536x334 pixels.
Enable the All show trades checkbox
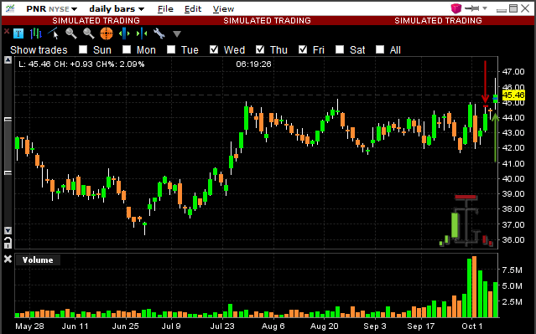click(380, 49)
